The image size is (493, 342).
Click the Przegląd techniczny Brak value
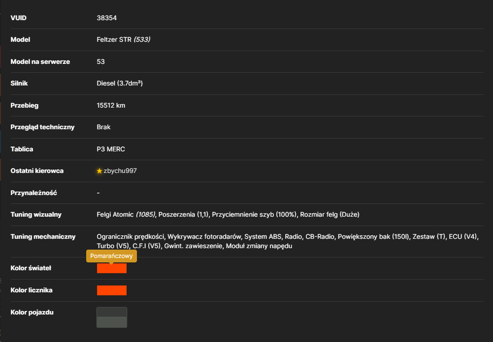point(104,127)
